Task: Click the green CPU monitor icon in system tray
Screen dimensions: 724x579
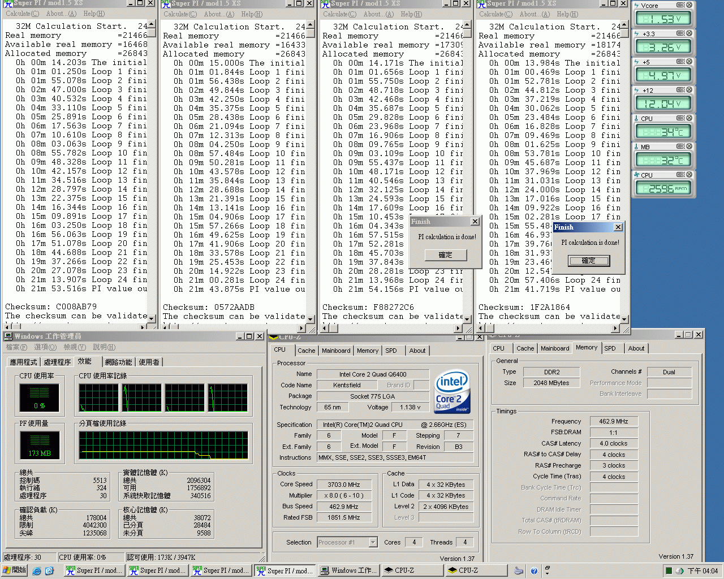Action: (669, 571)
